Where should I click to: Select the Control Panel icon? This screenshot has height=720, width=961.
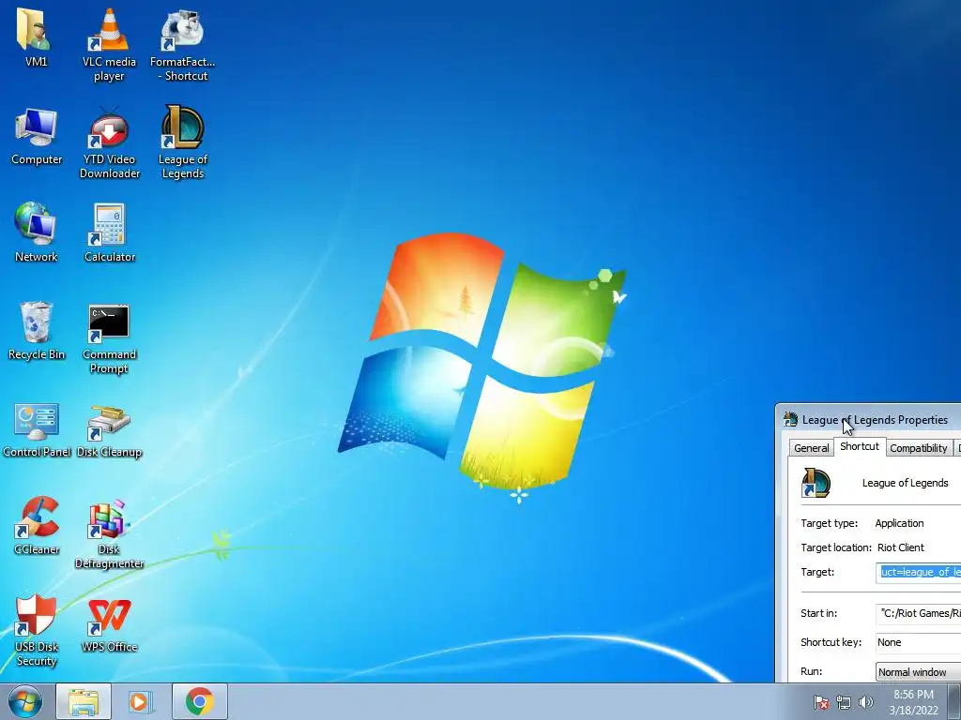37,428
